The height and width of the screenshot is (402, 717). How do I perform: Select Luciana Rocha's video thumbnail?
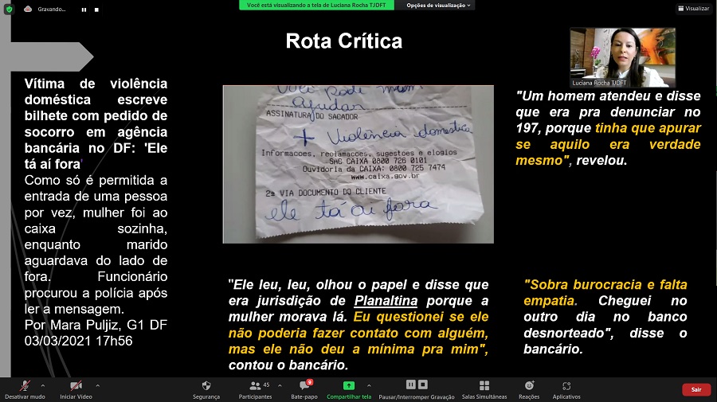[x=622, y=57]
